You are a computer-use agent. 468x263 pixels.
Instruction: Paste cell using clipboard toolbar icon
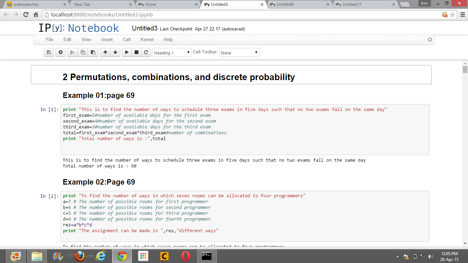pyautogui.click(x=93, y=52)
